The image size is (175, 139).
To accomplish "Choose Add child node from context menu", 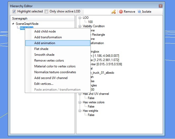I will [58, 31].
